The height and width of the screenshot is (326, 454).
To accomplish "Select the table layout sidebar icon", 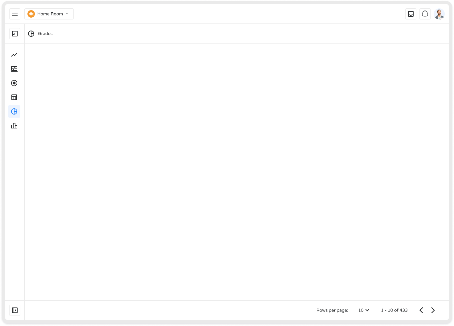I will (x=14, y=97).
